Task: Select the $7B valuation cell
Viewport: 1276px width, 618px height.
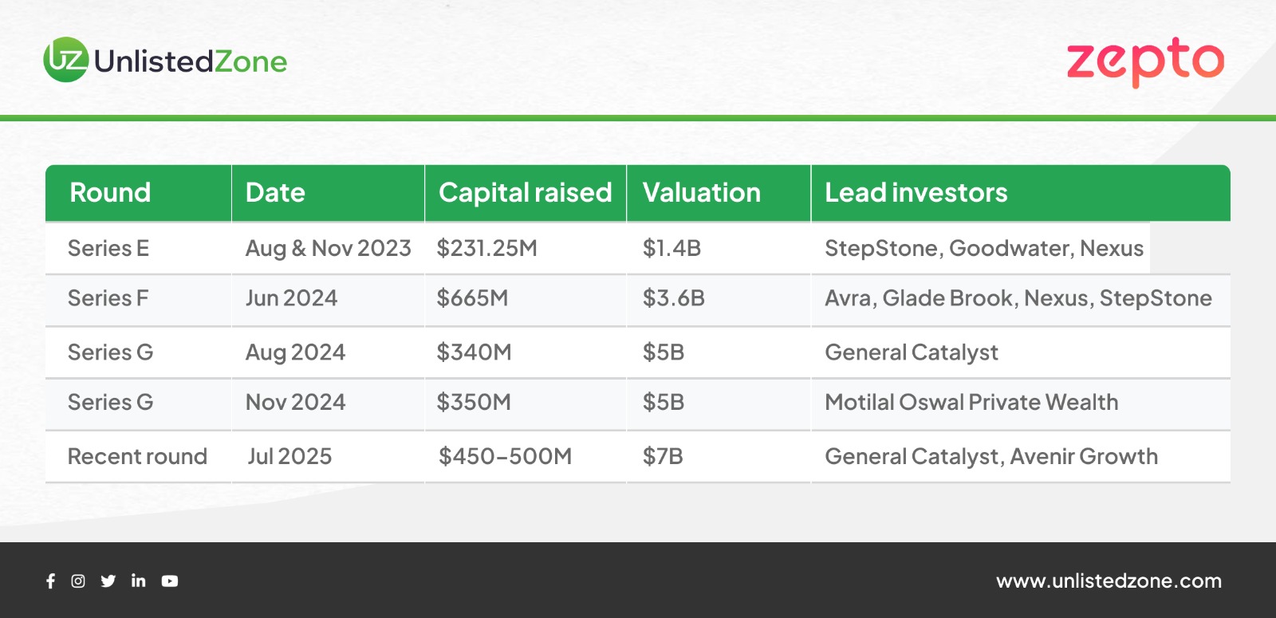Action: (663, 457)
